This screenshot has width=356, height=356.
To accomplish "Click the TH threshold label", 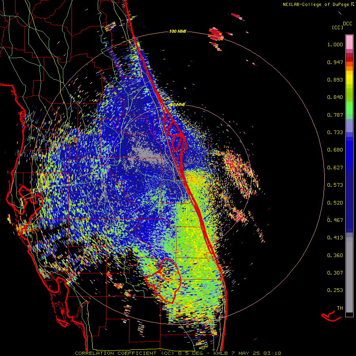I will click(x=340, y=308).
